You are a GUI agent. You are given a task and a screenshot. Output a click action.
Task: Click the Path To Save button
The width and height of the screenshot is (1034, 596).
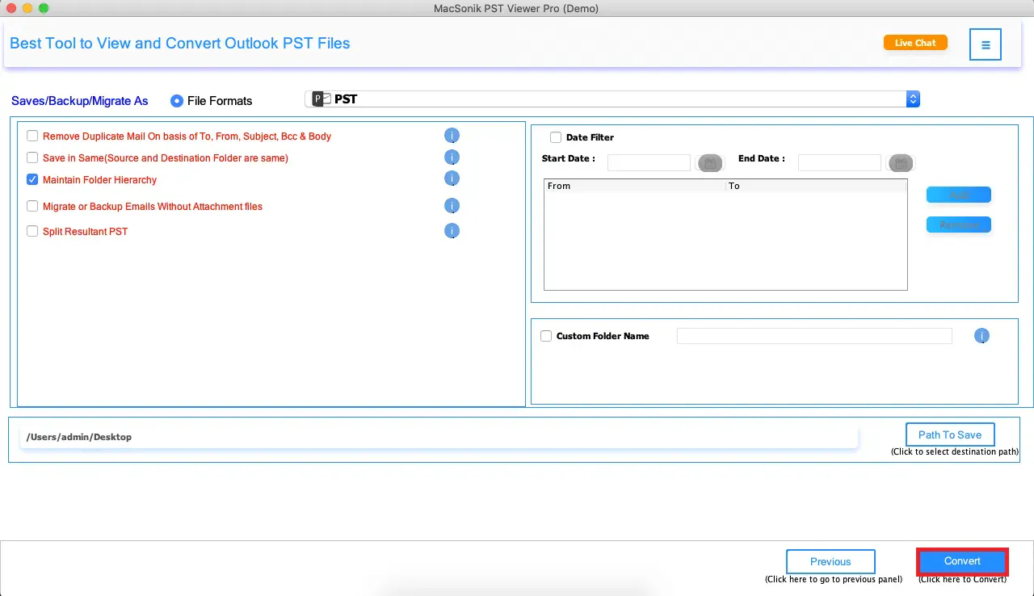point(950,434)
